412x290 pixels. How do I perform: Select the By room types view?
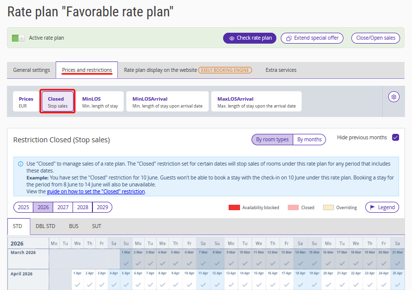[272, 139]
